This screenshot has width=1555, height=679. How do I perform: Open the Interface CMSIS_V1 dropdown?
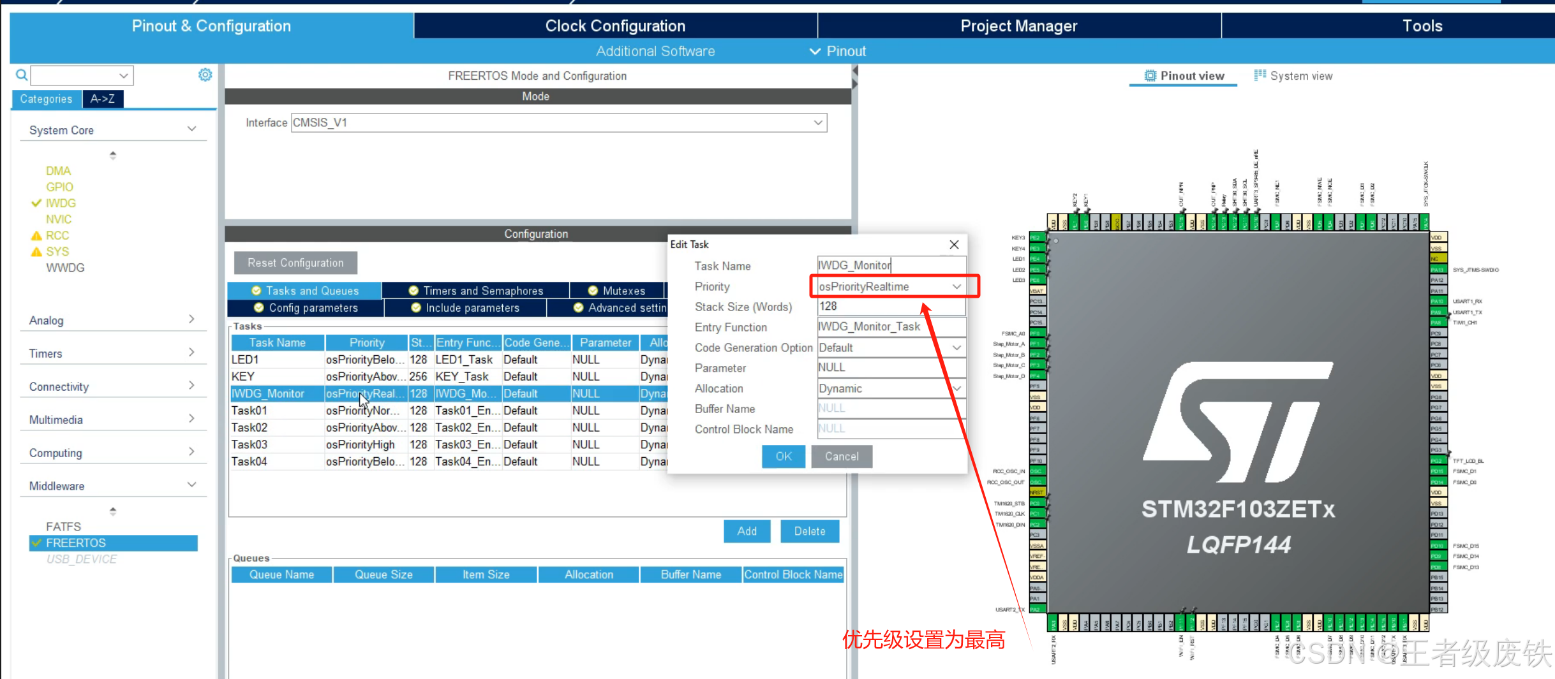[x=818, y=122]
